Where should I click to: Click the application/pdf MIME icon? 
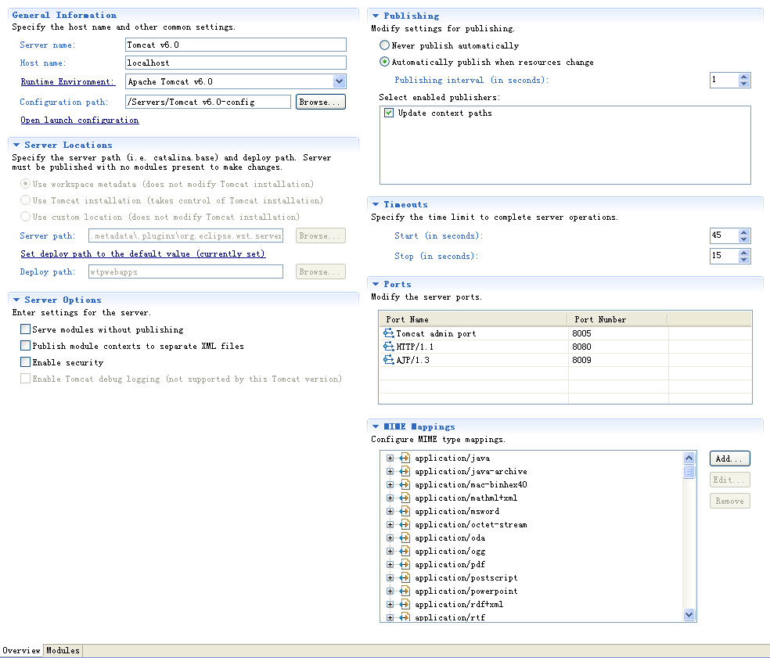point(405,564)
